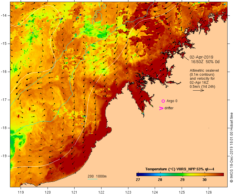235x195 pixels.
Task: Click the latitude axis label -16
Action: coord(4,72)
